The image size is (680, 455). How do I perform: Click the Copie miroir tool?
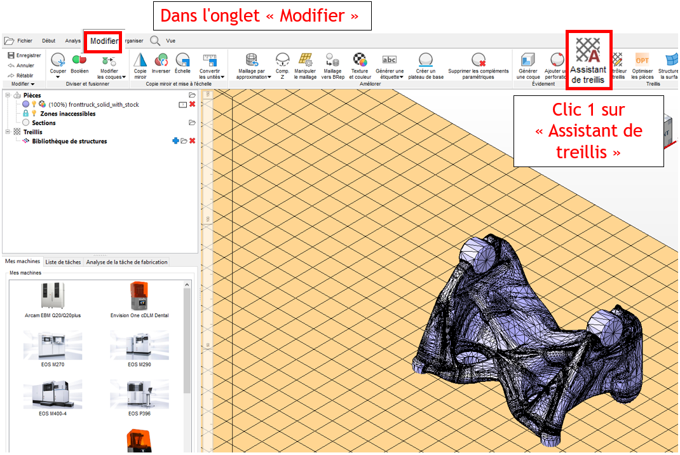(x=140, y=60)
